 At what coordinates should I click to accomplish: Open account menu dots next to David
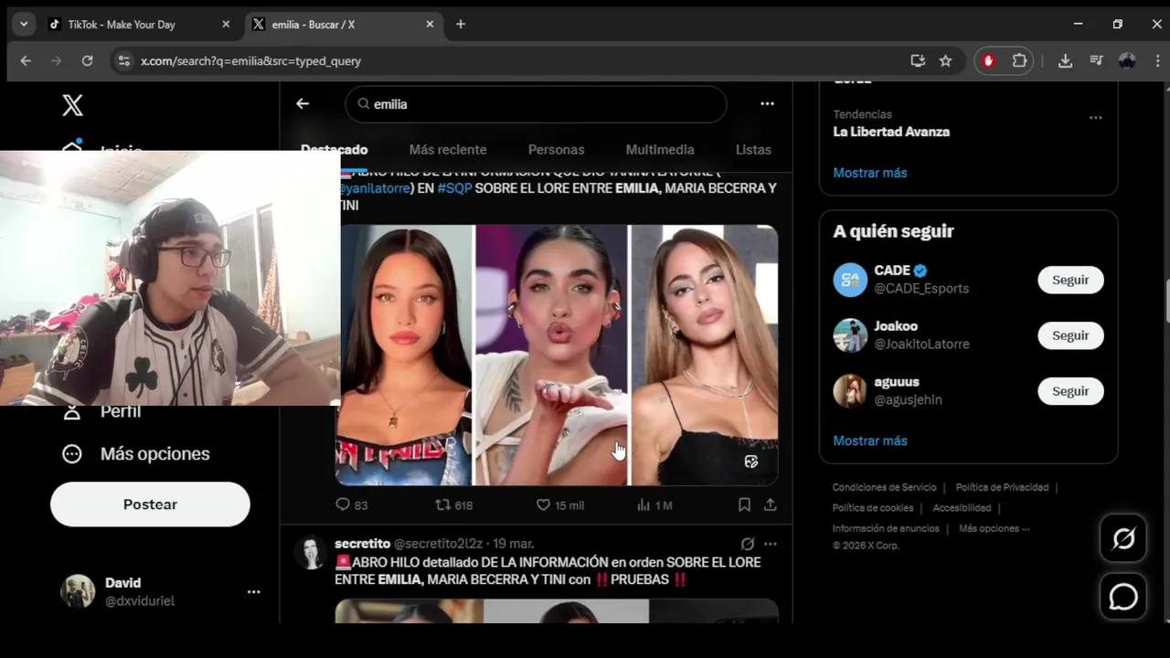pyautogui.click(x=253, y=592)
